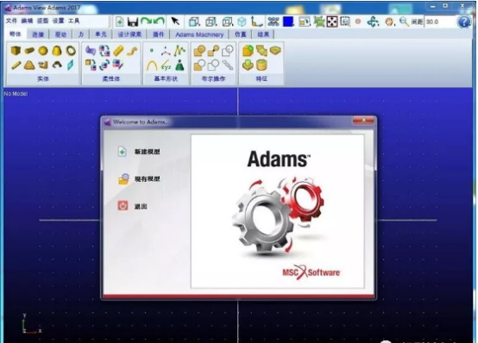This screenshot has height=343, width=478.
Task: Click the four-arrow fit view icon
Action: click(332, 22)
